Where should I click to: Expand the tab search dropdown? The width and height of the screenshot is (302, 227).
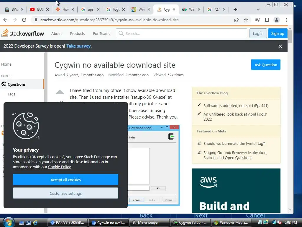coord(258,9)
